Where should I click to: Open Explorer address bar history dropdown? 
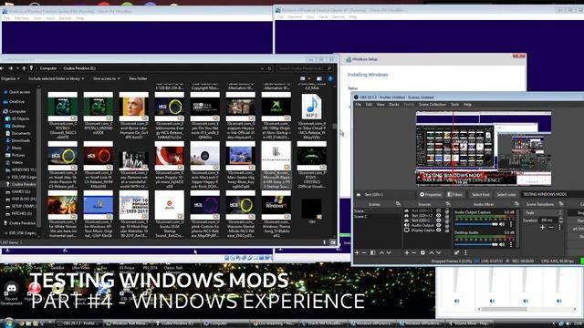click(x=262, y=68)
